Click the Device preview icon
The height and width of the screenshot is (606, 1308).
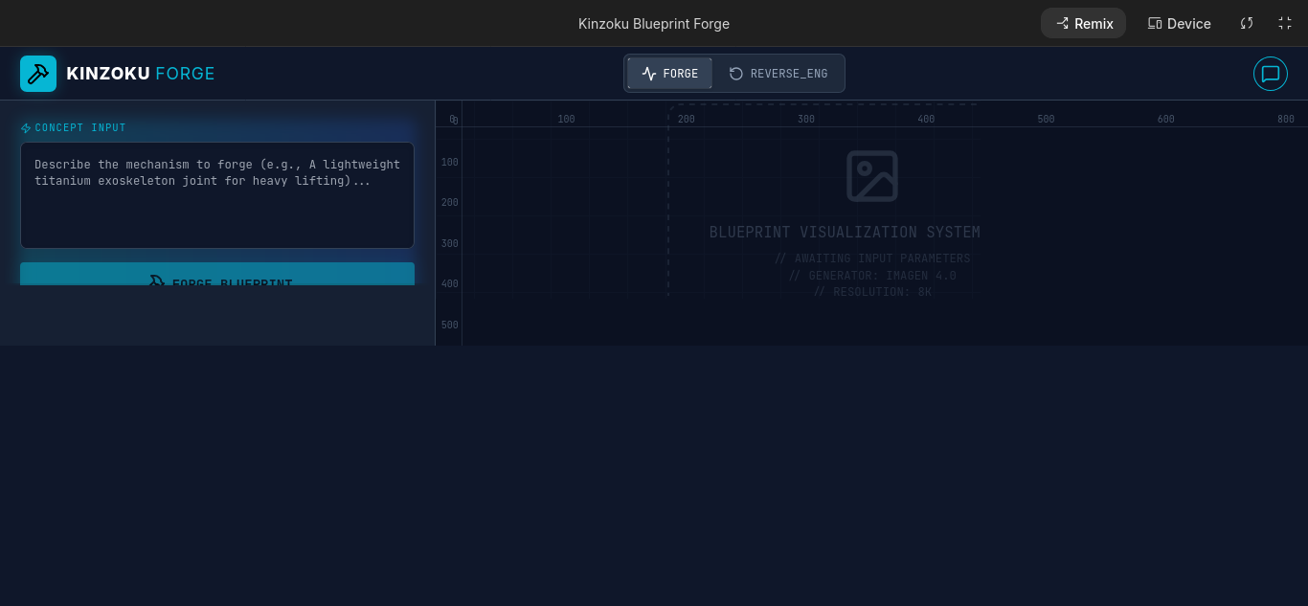1155,23
